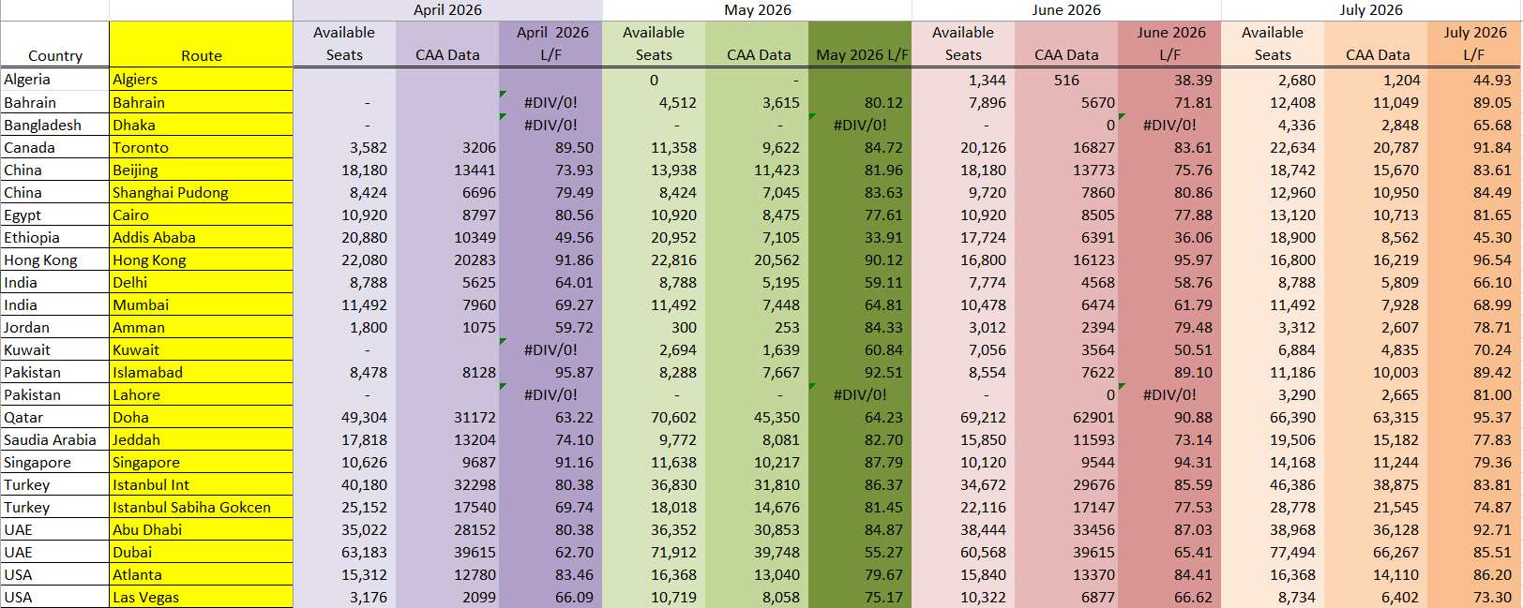The image size is (1523, 608).
Task: Click the July 2026 month header
Action: coord(1371,10)
